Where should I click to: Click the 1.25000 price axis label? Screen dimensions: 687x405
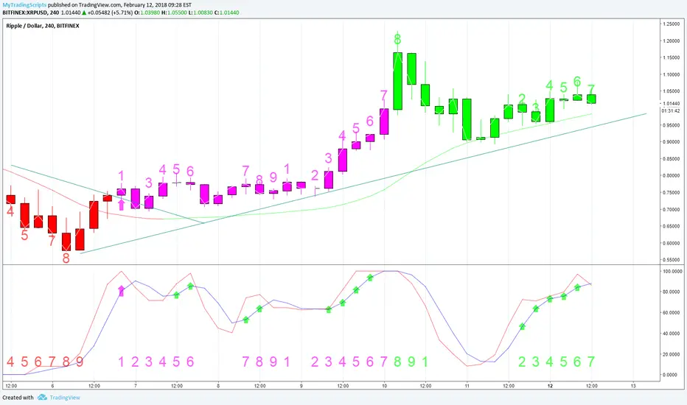(x=672, y=24)
